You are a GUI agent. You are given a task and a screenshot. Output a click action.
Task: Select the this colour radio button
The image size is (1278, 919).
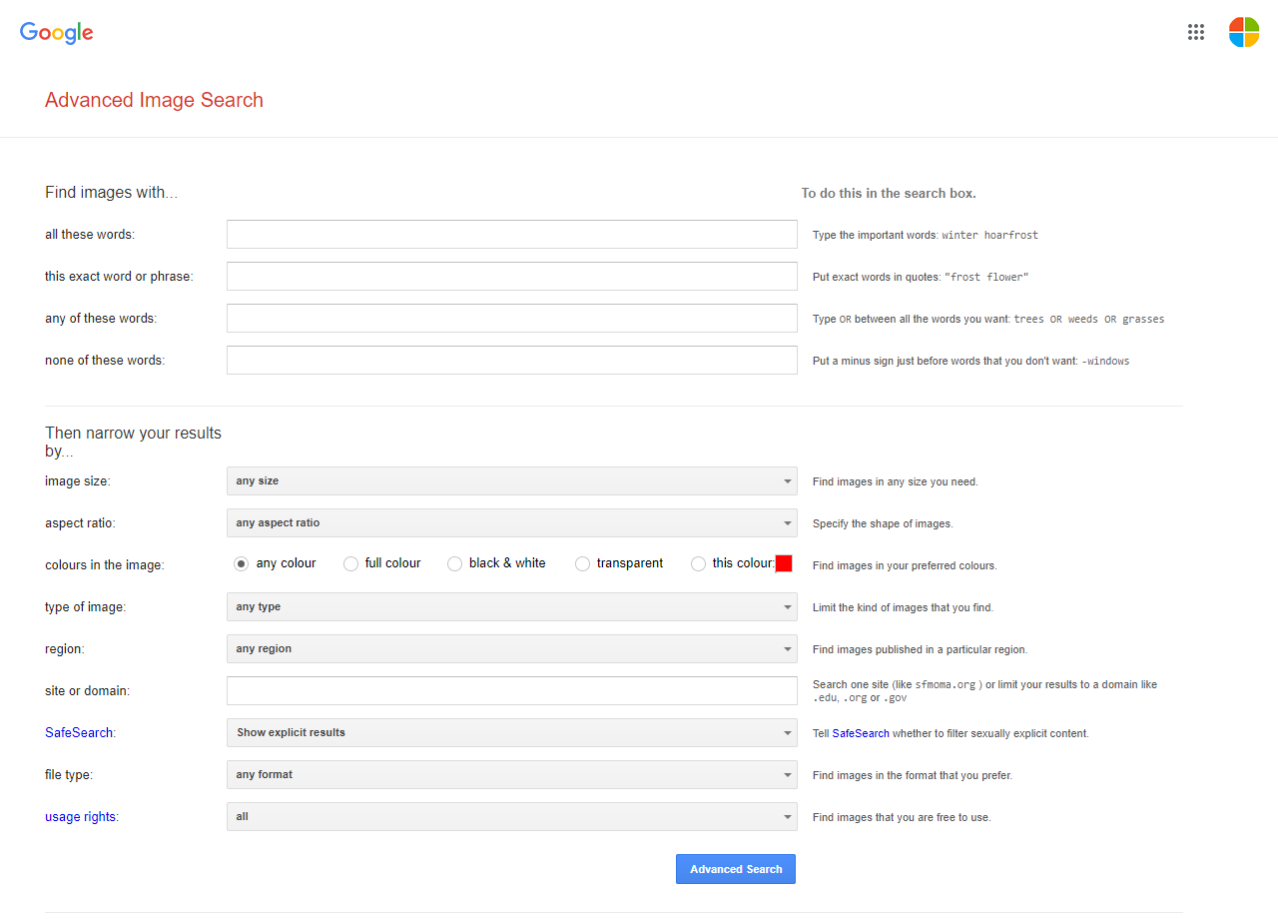click(x=698, y=563)
